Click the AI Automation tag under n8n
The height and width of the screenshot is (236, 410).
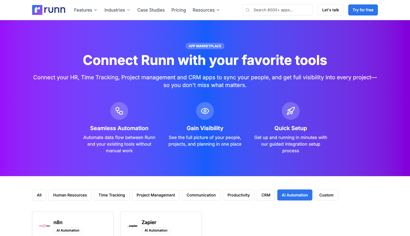(x=68, y=230)
